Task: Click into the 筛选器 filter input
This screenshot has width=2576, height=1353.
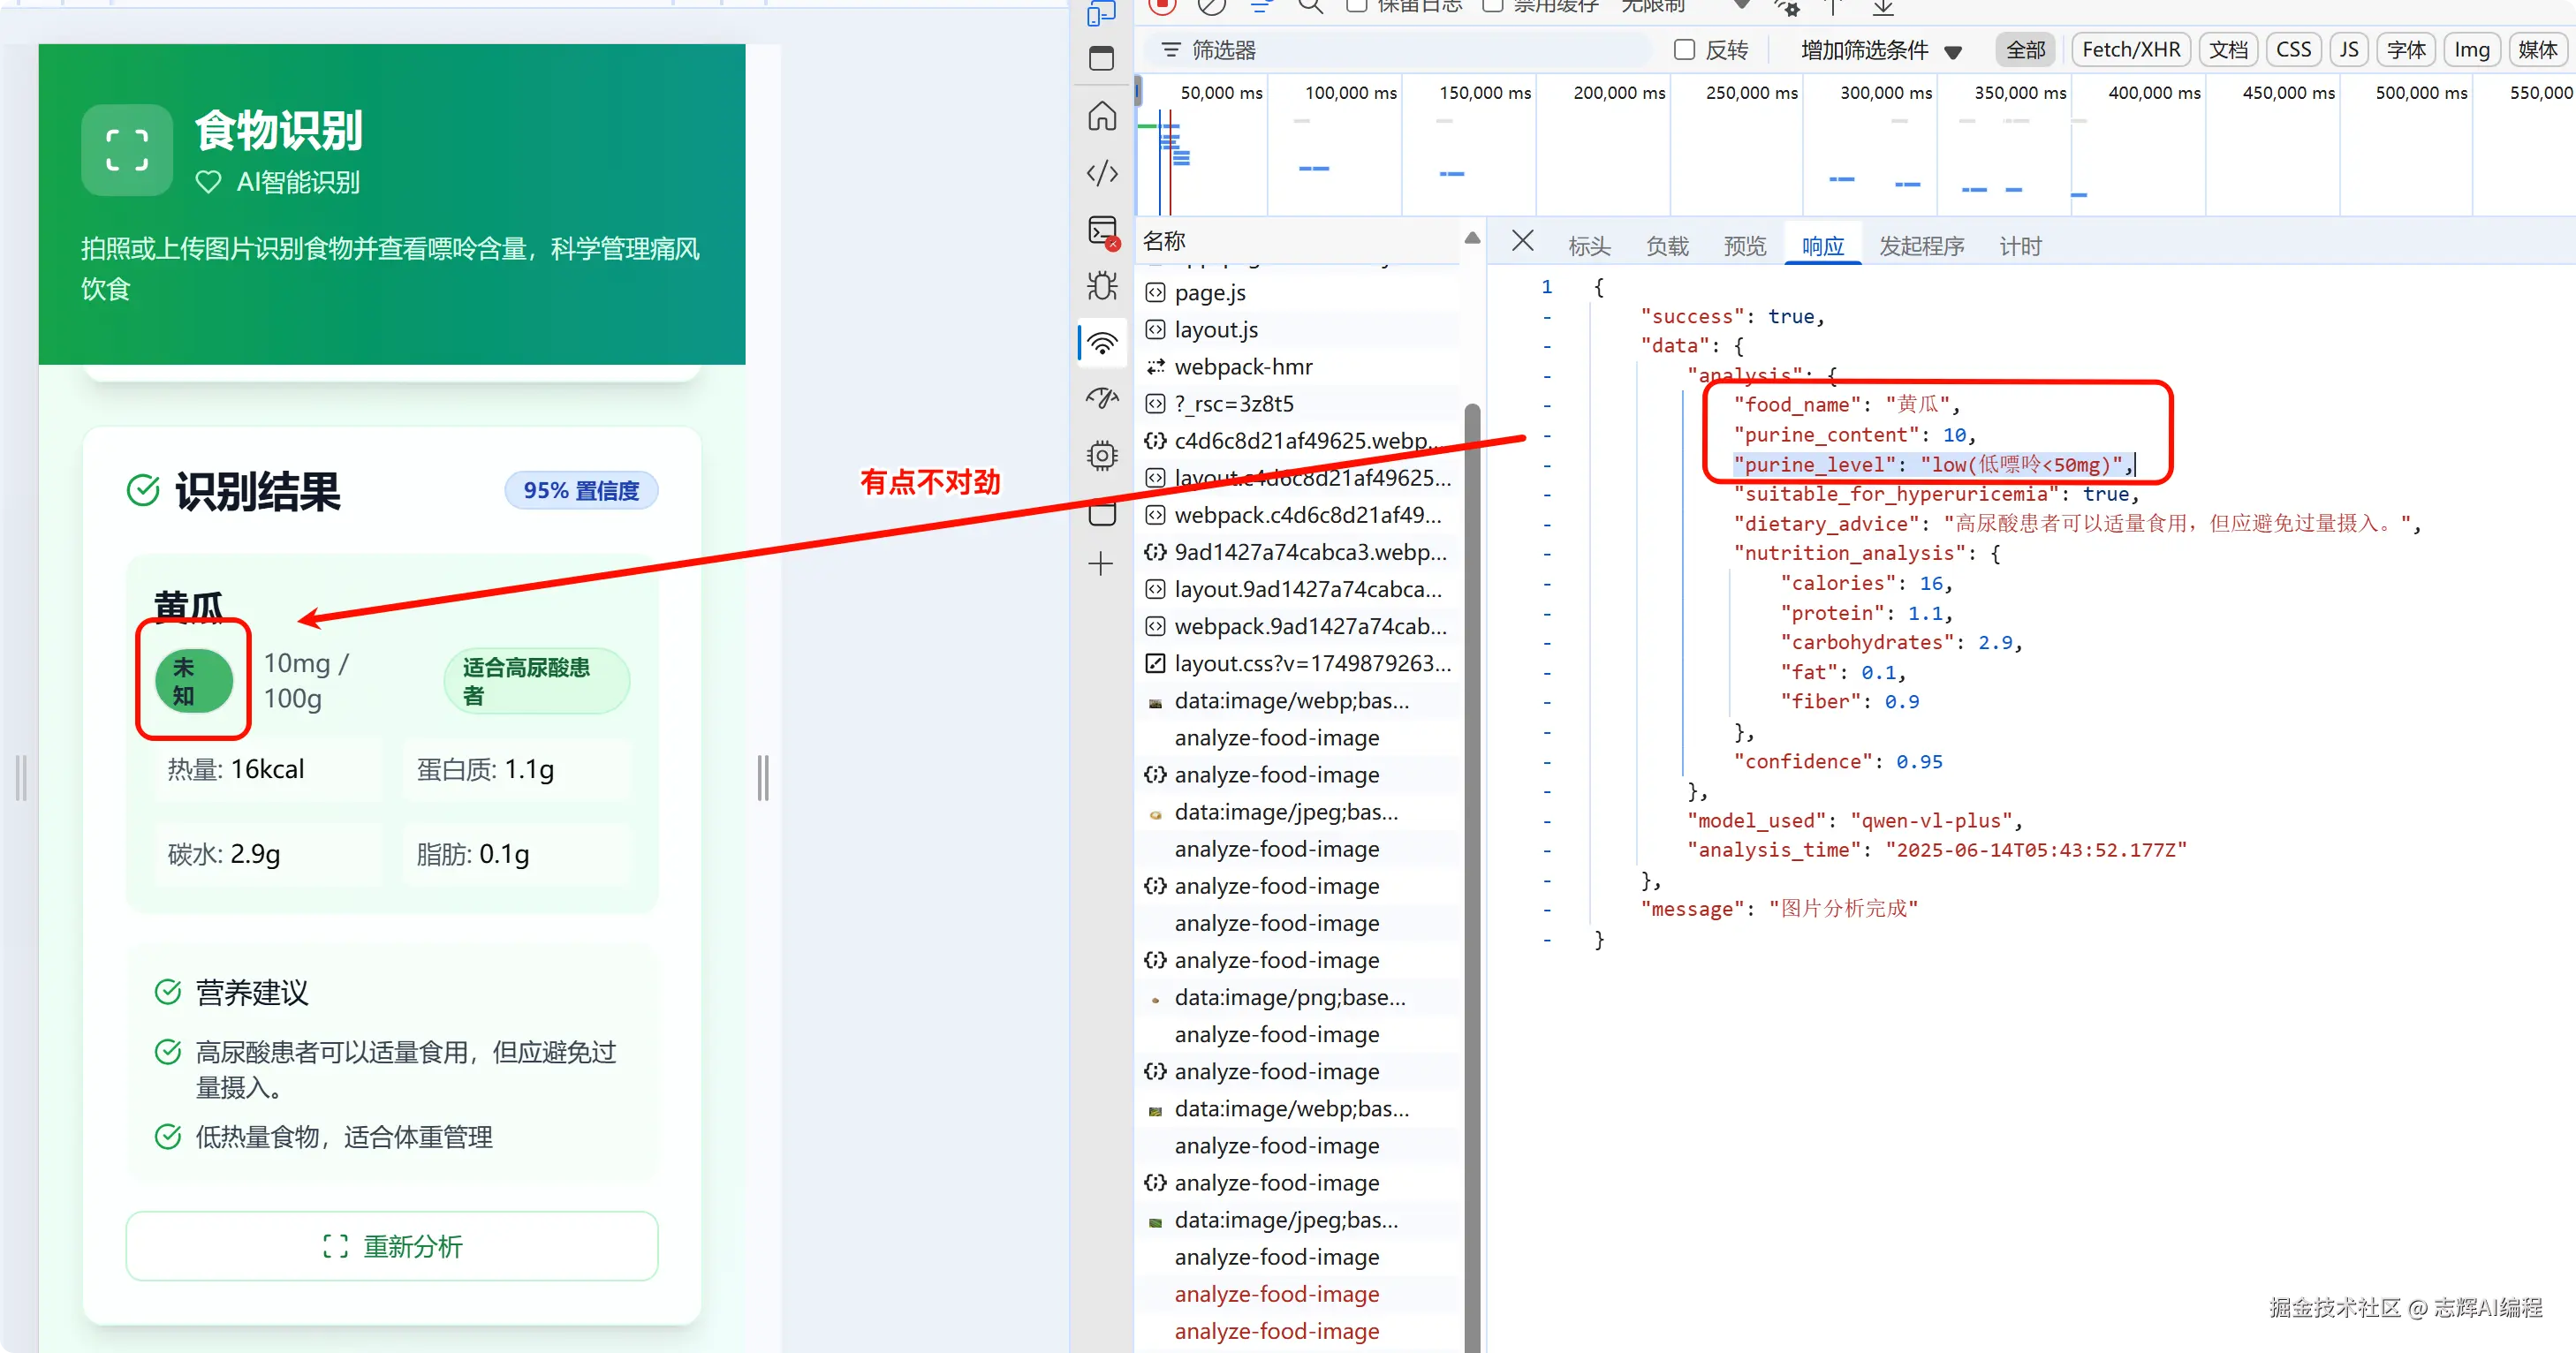Action: pyautogui.click(x=1400, y=50)
